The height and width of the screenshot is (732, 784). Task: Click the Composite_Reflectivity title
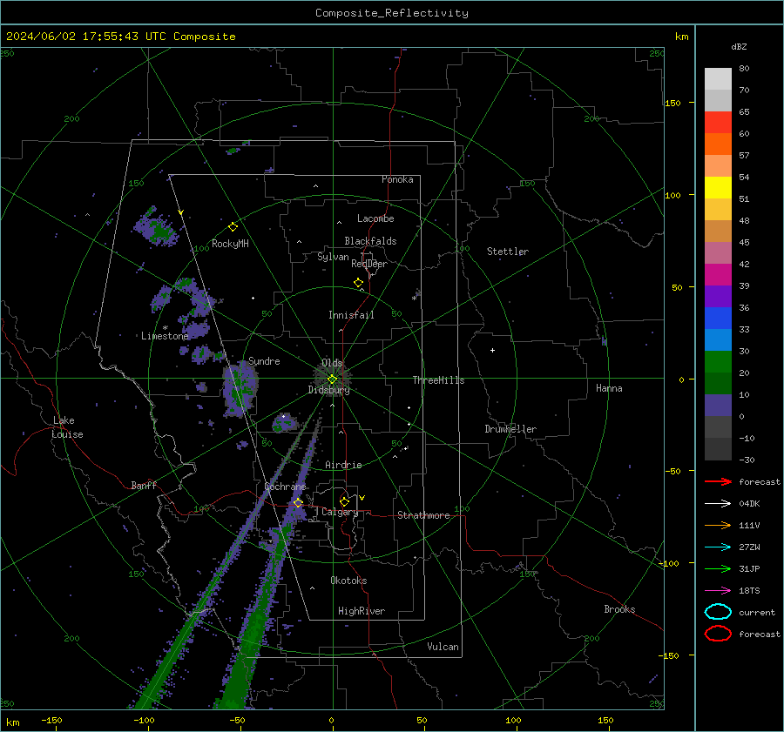pyautogui.click(x=391, y=13)
